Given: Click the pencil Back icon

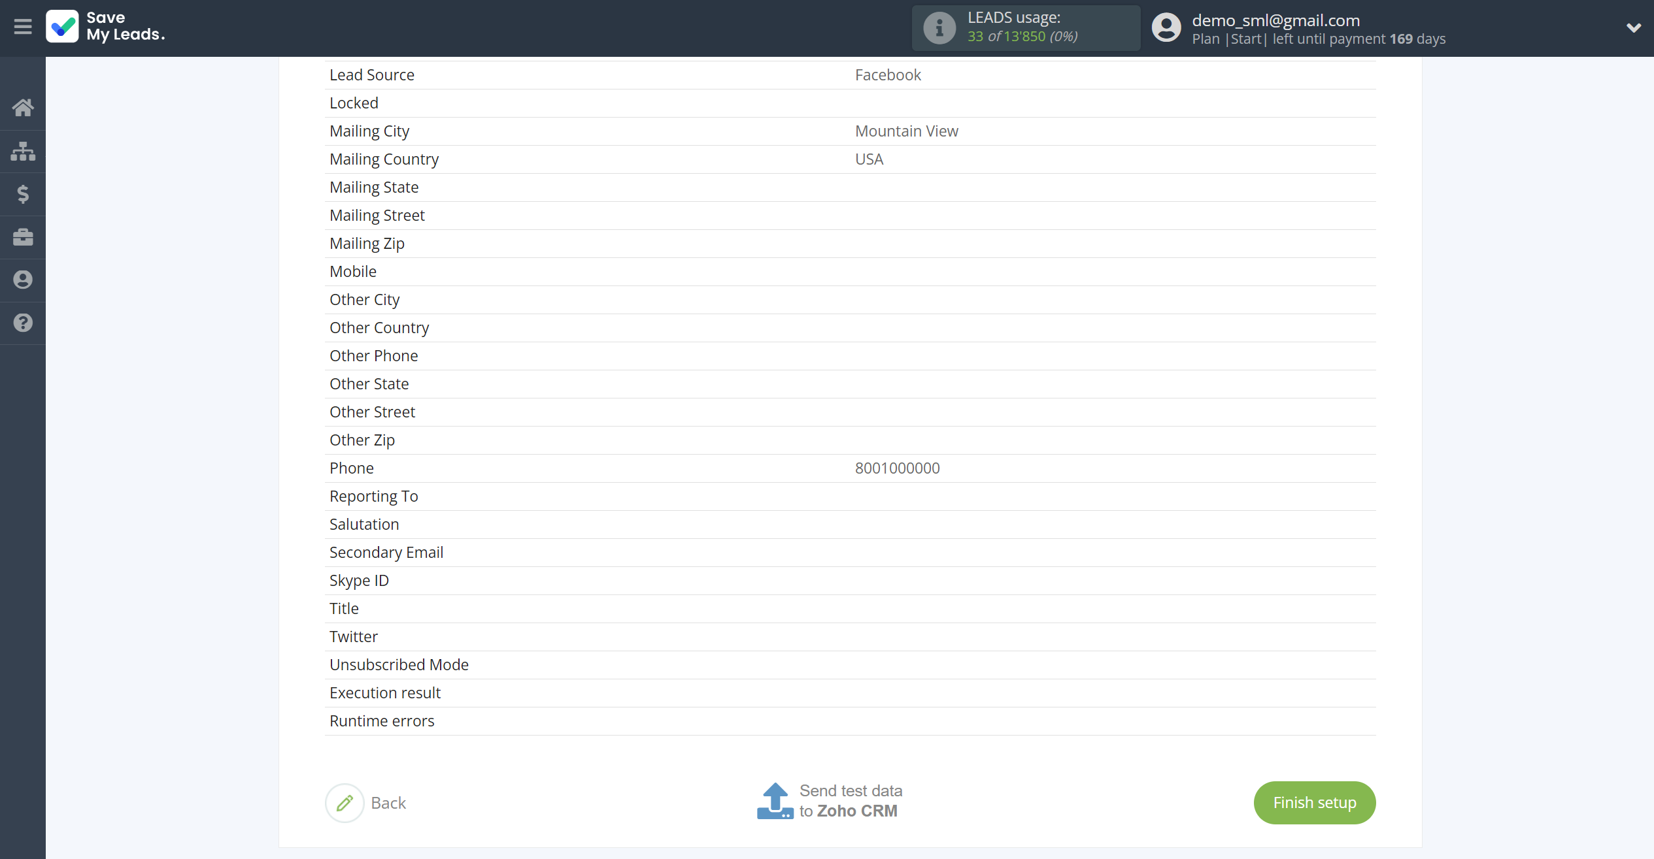Looking at the screenshot, I should point(345,803).
